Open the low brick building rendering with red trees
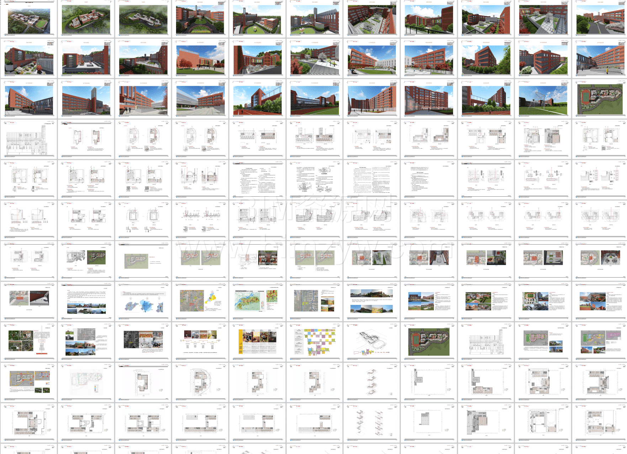 click(200, 58)
